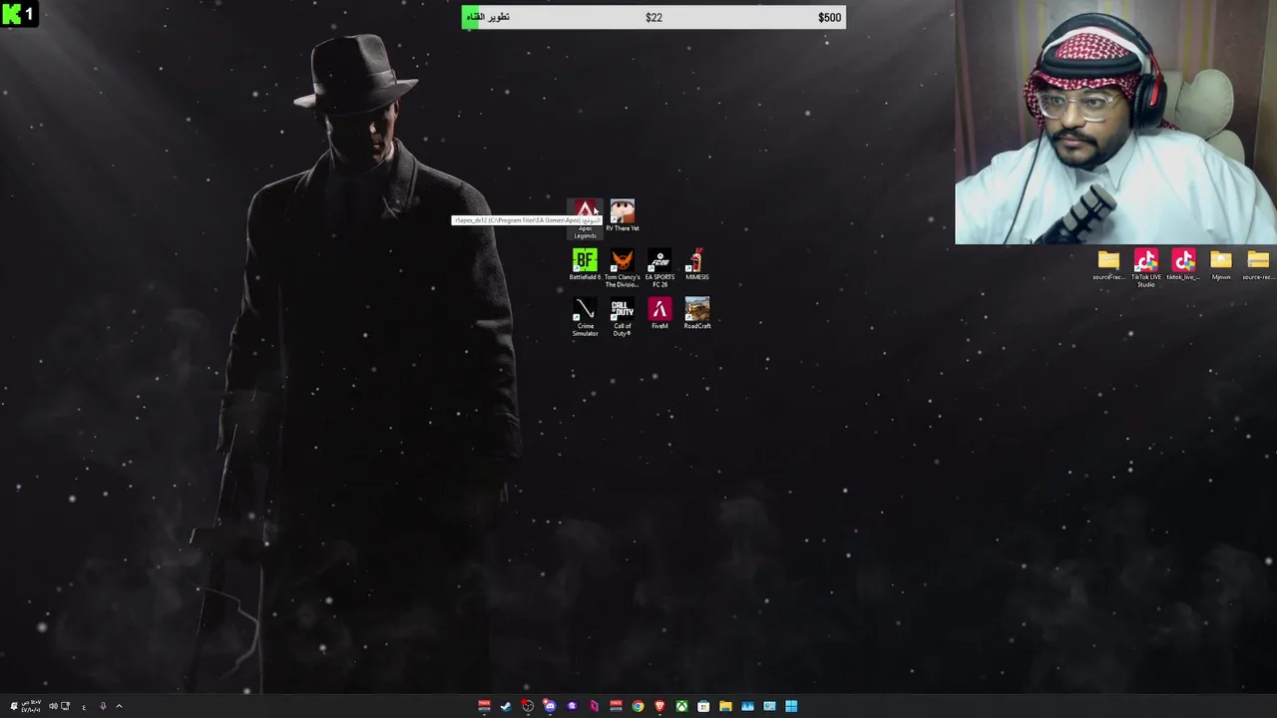Select the zipped source-rec archive folder
The width and height of the screenshot is (1277, 718).
point(1258,265)
